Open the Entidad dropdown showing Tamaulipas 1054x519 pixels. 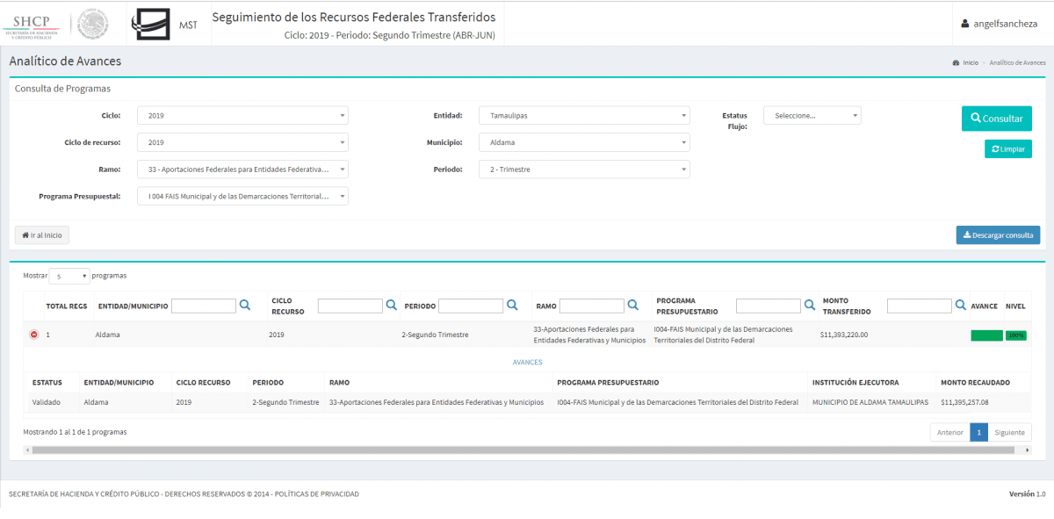[584, 116]
